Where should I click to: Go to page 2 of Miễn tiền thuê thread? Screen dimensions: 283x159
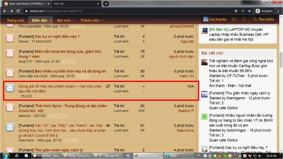point(64,61)
